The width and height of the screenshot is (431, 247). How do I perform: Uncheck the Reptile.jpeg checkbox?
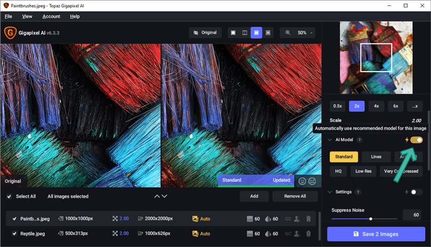pyautogui.click(x=15, y=234)
